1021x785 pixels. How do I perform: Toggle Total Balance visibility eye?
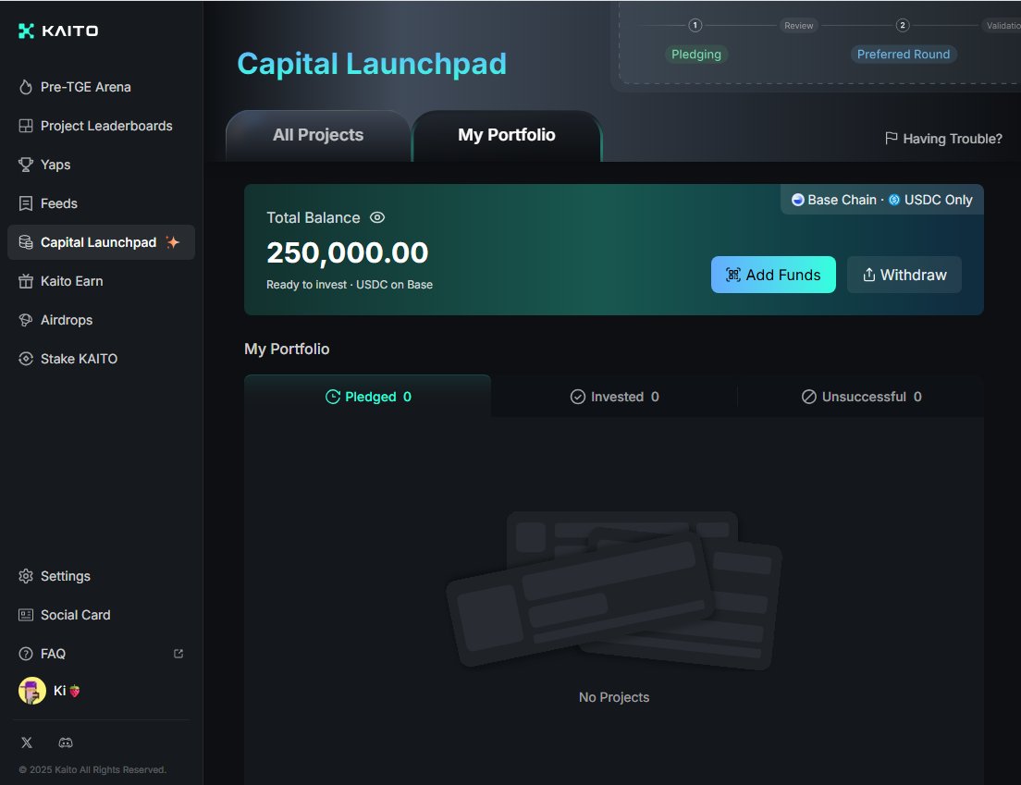pyautogui.click(x=377, y=217)
